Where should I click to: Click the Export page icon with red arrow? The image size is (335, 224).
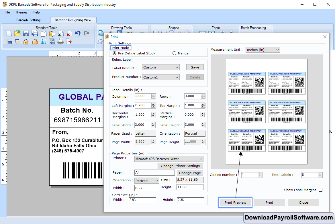(x=69, y=42)
